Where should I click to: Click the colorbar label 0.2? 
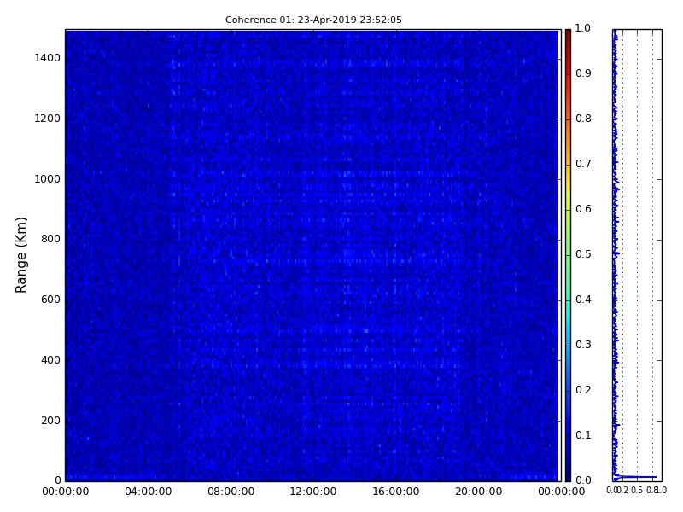583,390
